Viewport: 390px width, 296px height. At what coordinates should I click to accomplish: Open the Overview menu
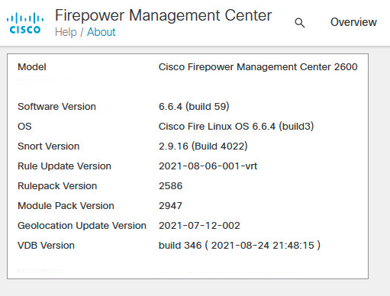pos(353,22)
